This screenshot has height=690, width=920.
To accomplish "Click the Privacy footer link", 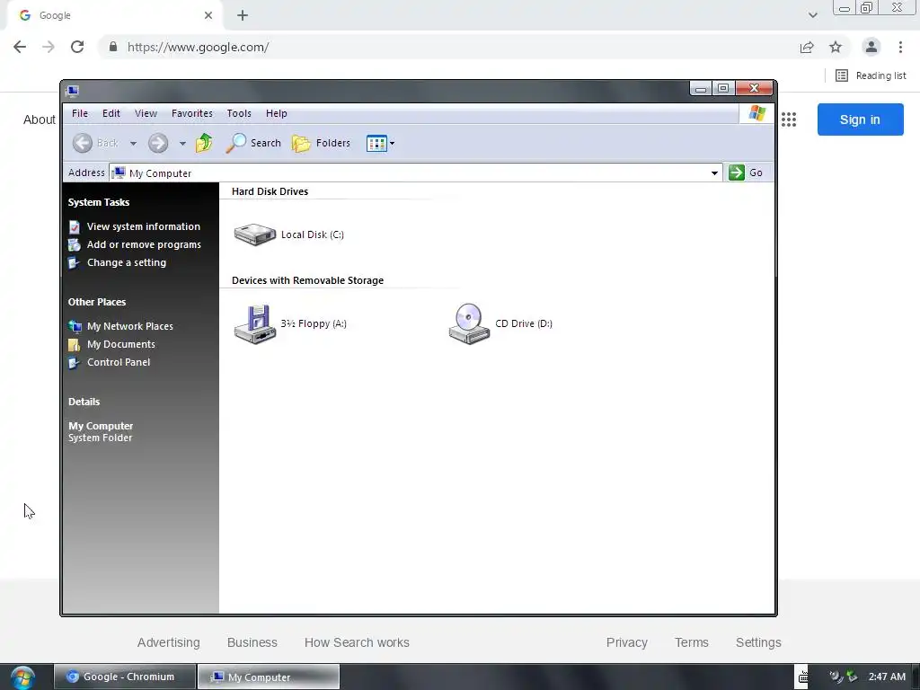I will (x=626, y=642).
